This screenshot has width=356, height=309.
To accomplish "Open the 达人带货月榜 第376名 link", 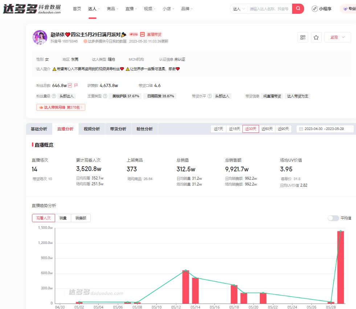I will click(x=61, y=107).
